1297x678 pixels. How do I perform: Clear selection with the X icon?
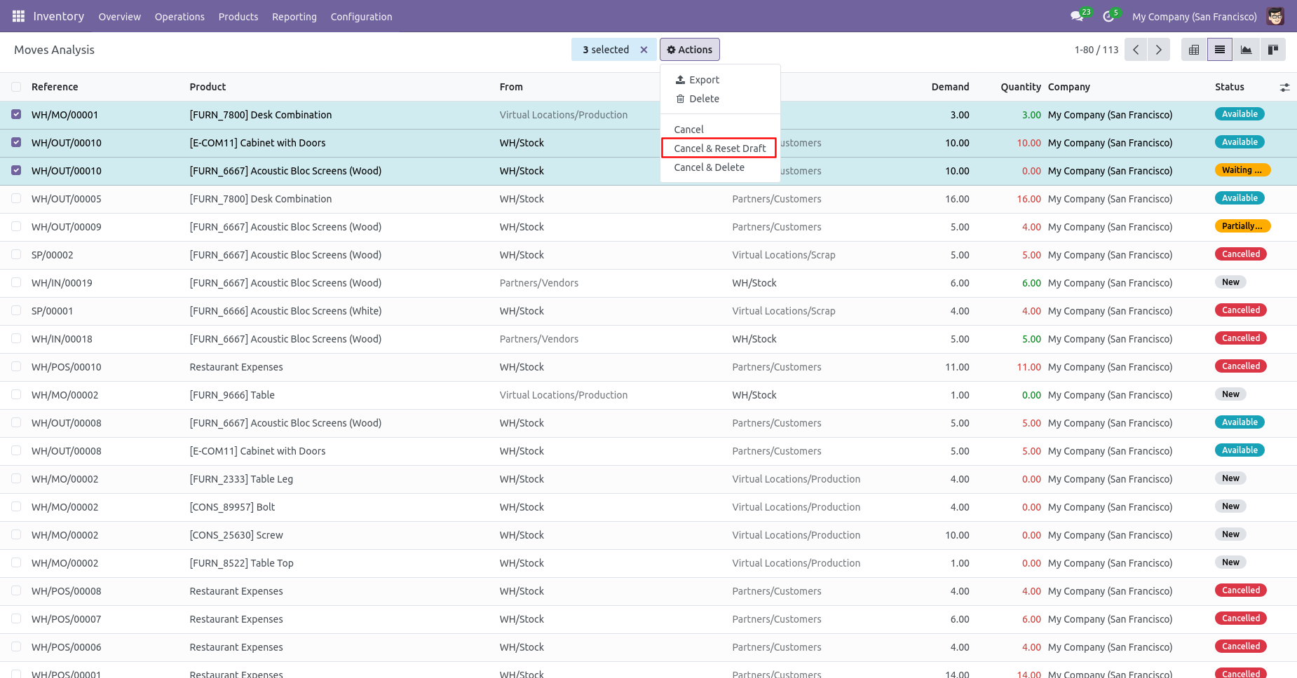coord(644,50)
